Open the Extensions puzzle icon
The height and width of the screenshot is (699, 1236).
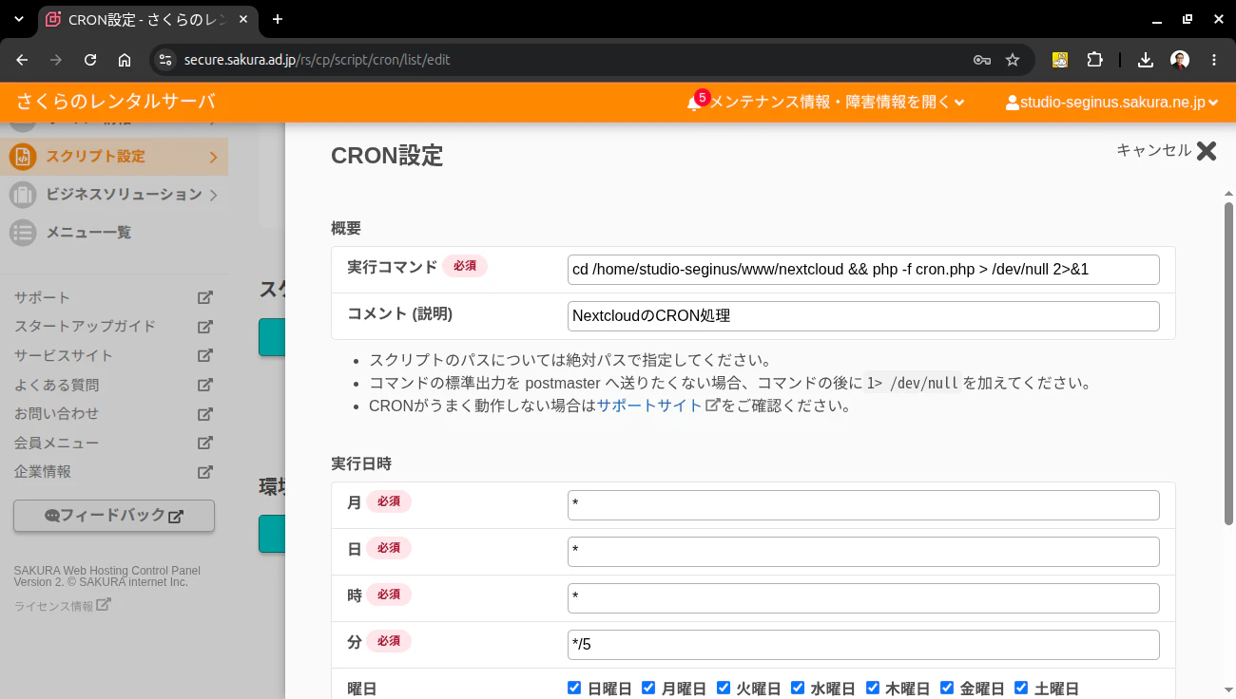tap(1094, 60)
